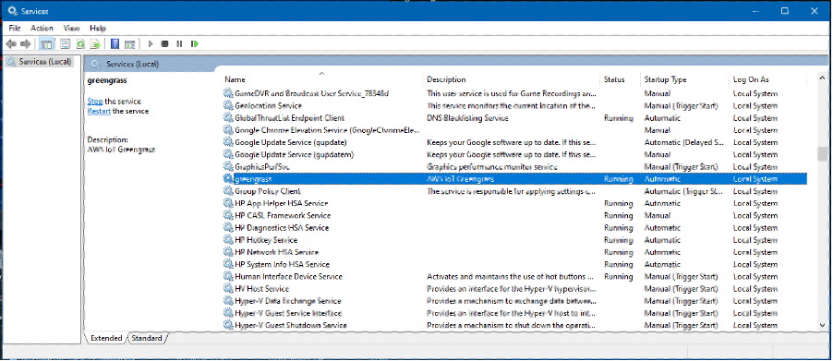This screenshot has width=833, height=361.
Task: Click the scrollbar down arrow of services list
Action: click(821, 324)
